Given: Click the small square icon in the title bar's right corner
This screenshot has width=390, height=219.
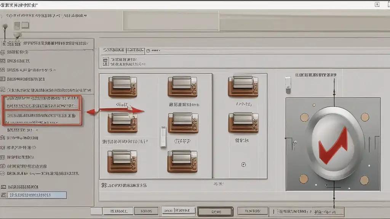Looking at the screenshot, I should click(377, 5).
